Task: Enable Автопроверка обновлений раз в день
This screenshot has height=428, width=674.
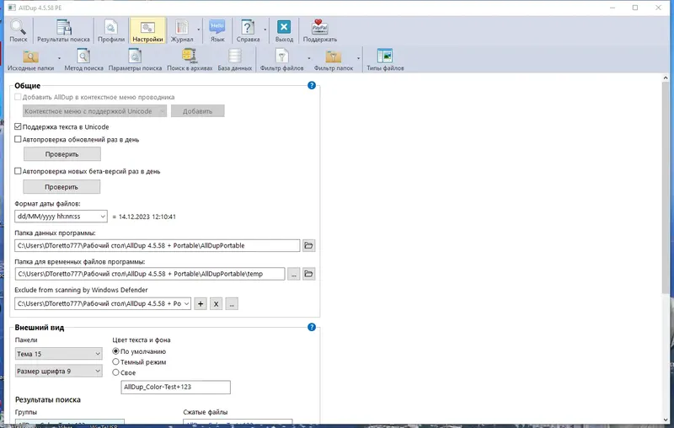Action: 18,139
